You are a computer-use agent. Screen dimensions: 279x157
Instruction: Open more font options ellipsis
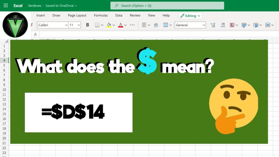pyautogui.click(x=132, y=25)
